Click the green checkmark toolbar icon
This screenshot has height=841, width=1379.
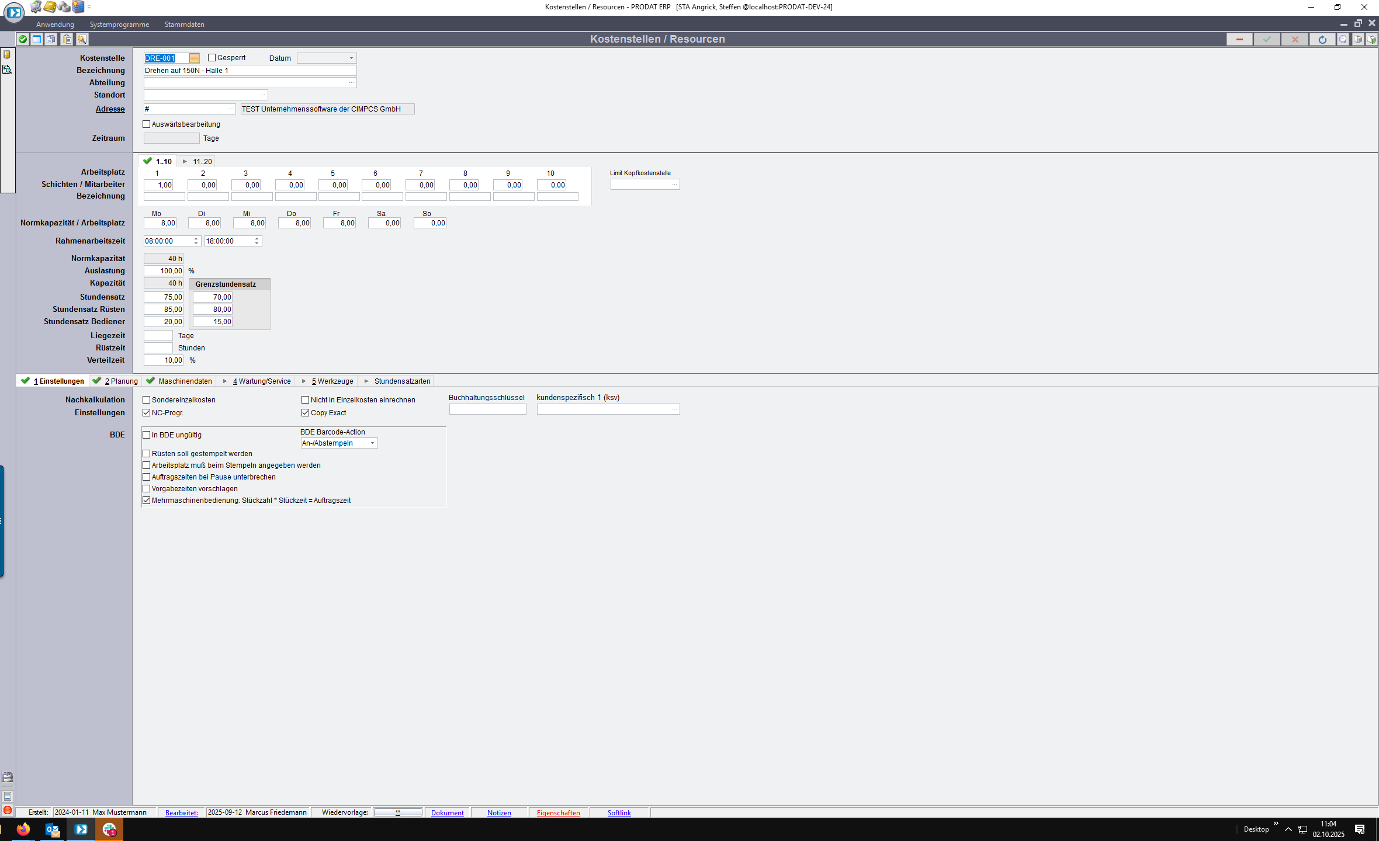click(x=23, y=39)
